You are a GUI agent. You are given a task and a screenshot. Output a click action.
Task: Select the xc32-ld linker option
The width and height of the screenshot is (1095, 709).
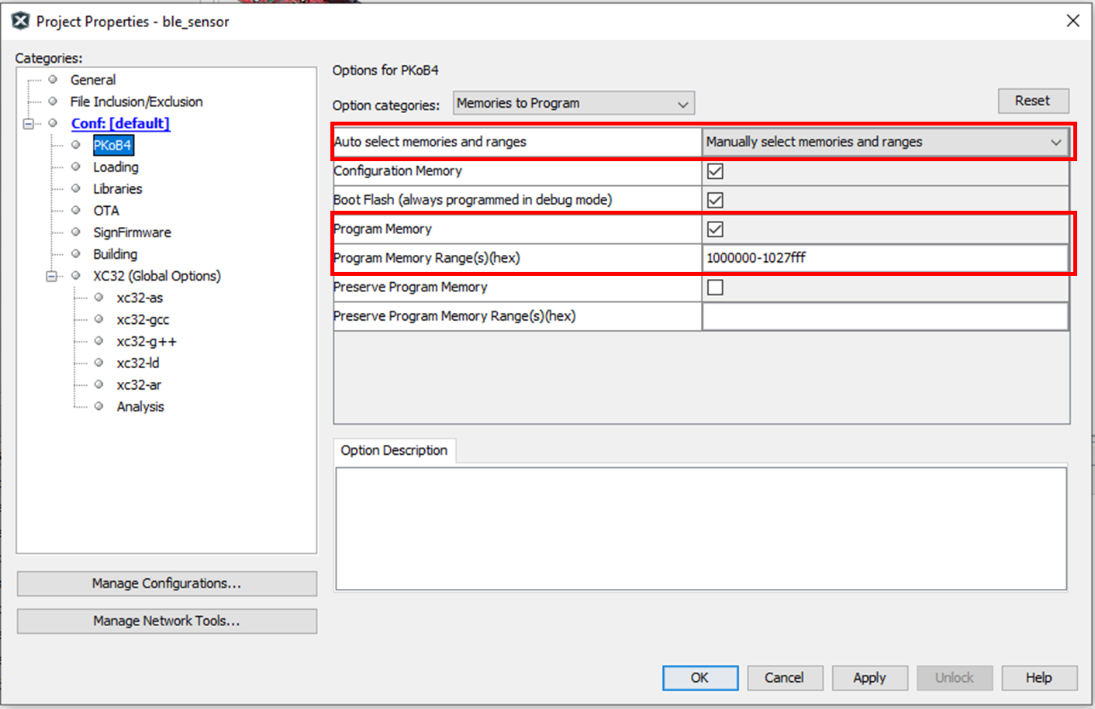click(x=138, y=363)
